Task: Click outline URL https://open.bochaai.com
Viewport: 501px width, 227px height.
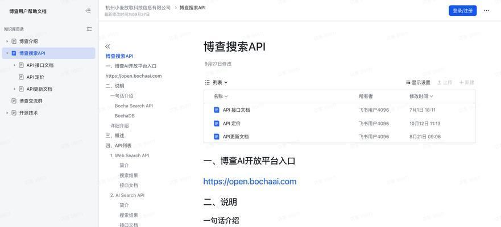Action: coord(134,76)
